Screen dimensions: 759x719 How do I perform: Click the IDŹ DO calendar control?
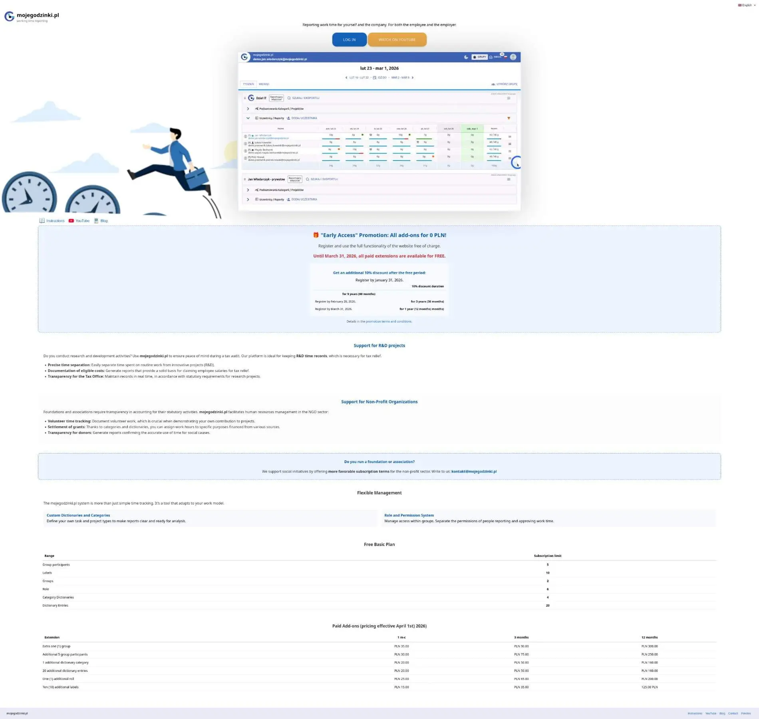click(x=379, y=77)
